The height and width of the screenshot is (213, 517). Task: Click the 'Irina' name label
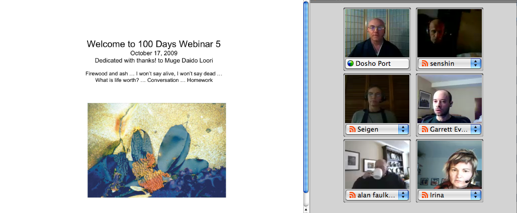tap(437, 195)
